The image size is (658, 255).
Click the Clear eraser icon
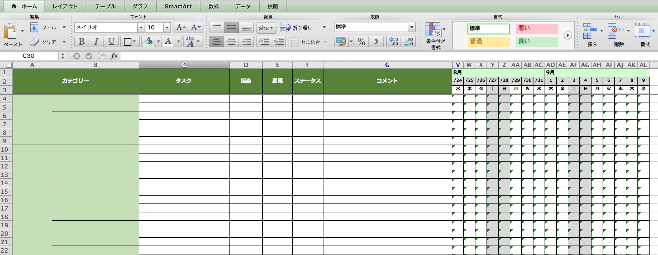tap(34, 42)
